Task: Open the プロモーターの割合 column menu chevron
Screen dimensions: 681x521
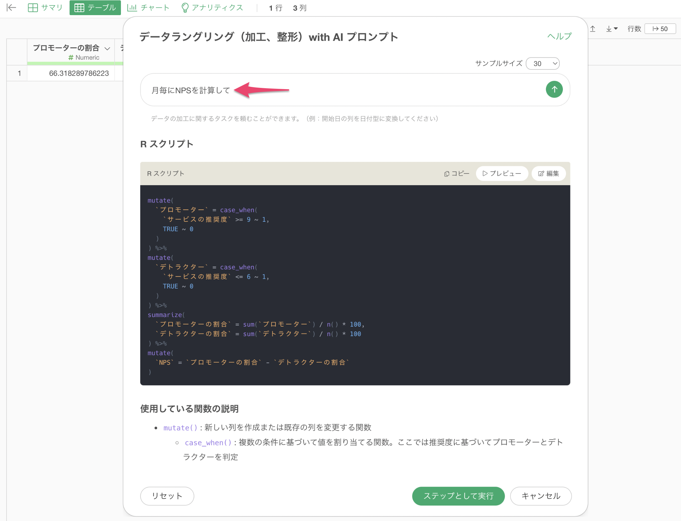Action: coord(107,49)
